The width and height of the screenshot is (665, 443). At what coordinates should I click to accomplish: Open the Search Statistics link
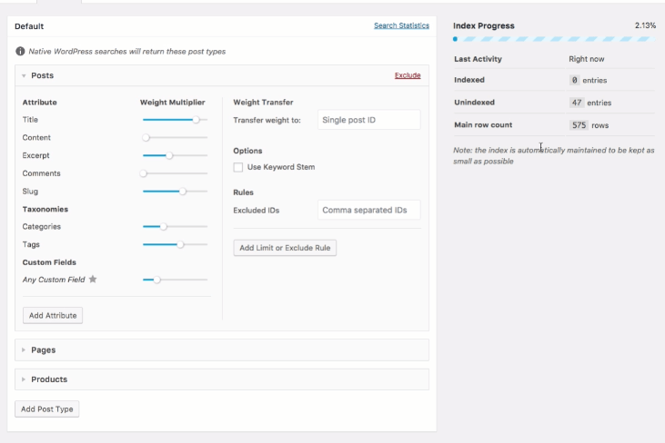pyautogui.click(x=401, y=25)
